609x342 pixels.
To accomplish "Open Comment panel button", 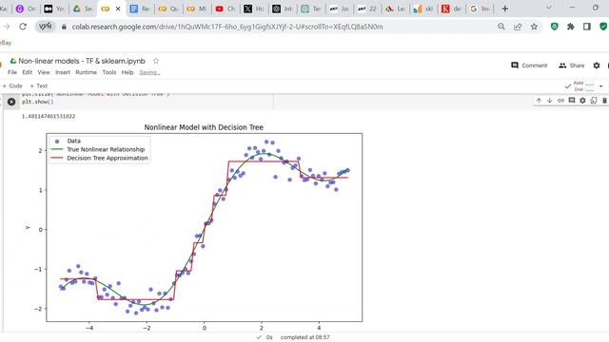I will 529,66.
